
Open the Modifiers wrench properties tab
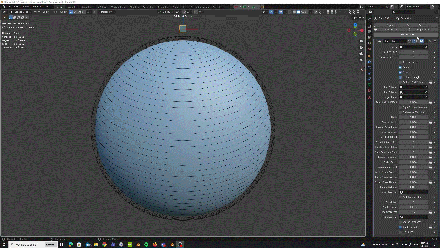tap(369, 62)
